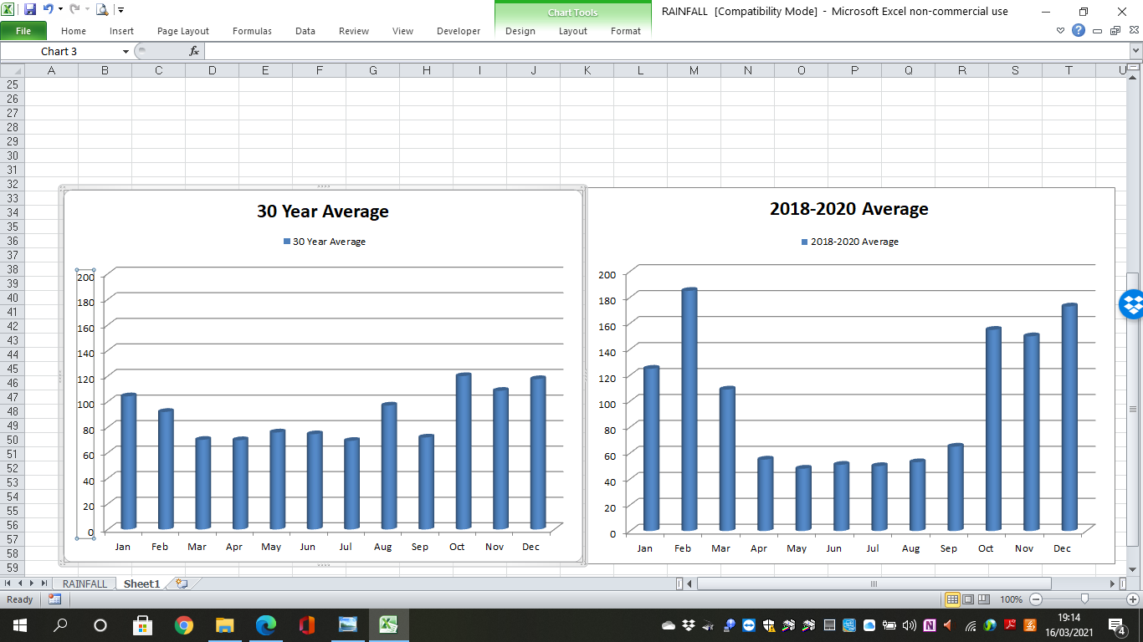Click the Save icon in Quick Access Toolbar
Screen dimensions: 1143x642
click(30, 10)
